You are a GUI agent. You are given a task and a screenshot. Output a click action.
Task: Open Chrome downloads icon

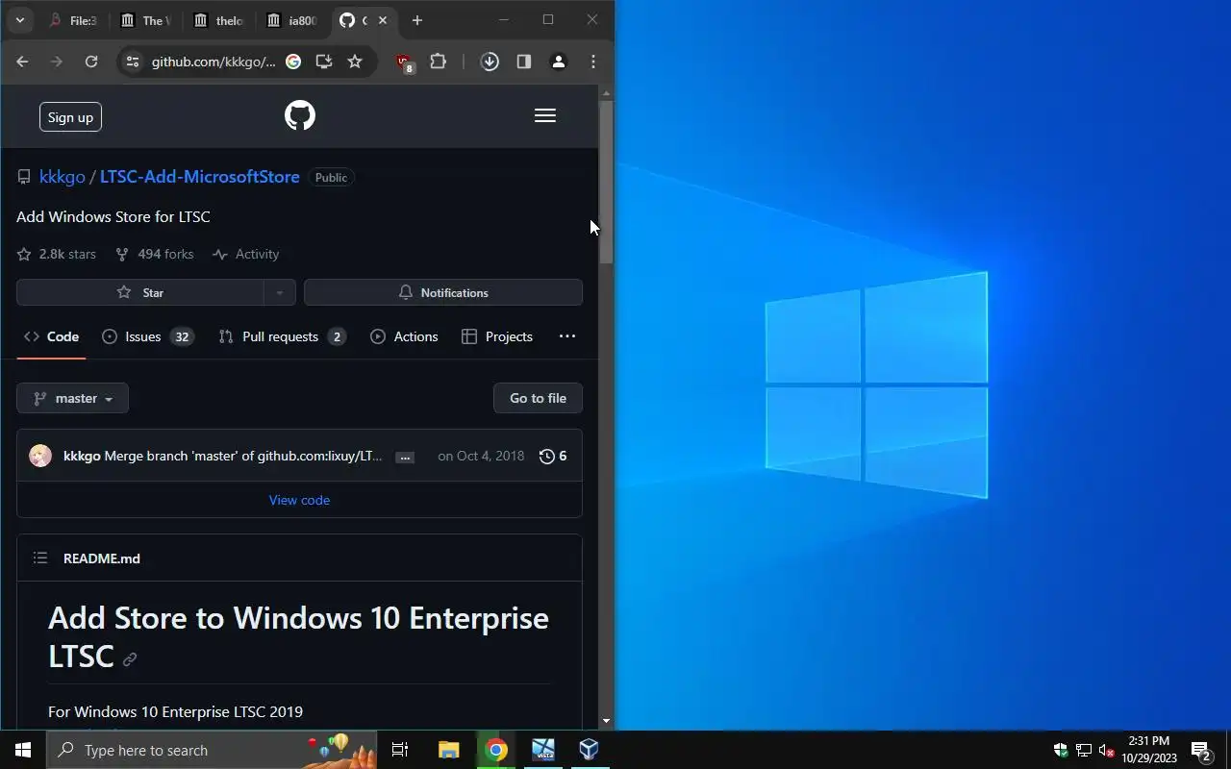point(490,62)
